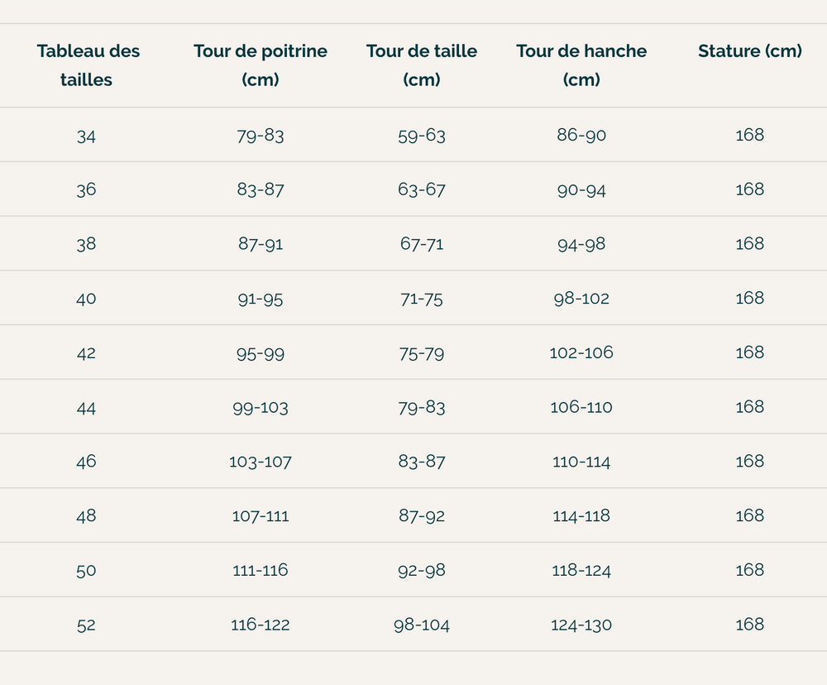Click size 44 row label
This screenshot has width=827, height=685.
[86, 408]
